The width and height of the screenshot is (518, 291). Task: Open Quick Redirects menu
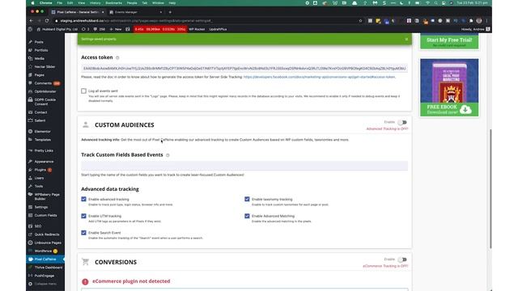pyautogui.click(x=47, y=234)
